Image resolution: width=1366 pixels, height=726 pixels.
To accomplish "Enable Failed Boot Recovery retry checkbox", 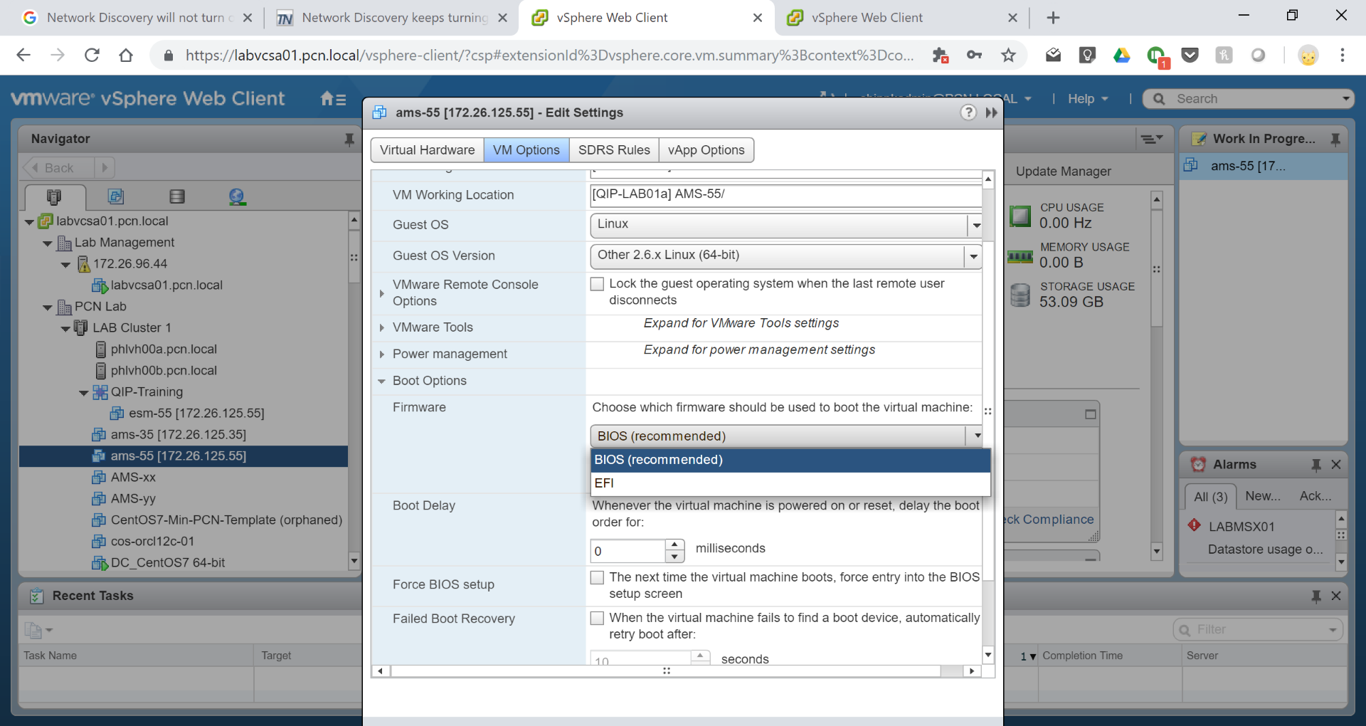I will click(598, 618).
